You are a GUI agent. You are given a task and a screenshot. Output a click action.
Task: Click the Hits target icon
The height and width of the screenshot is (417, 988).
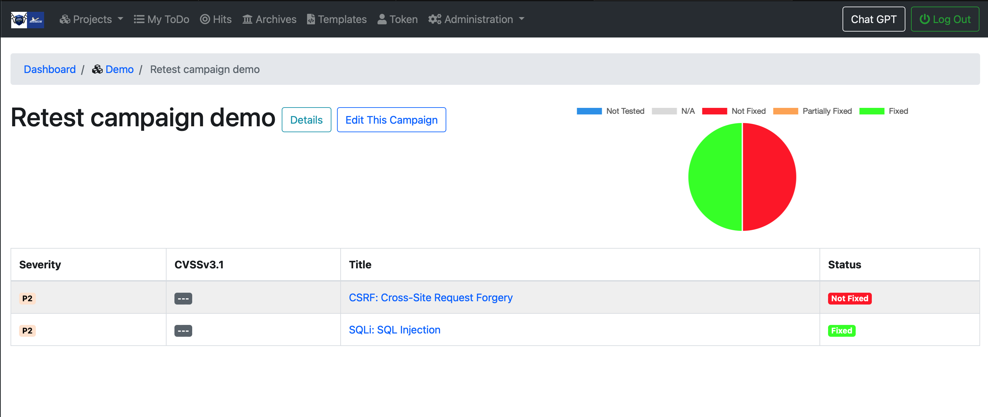[205, 19]
